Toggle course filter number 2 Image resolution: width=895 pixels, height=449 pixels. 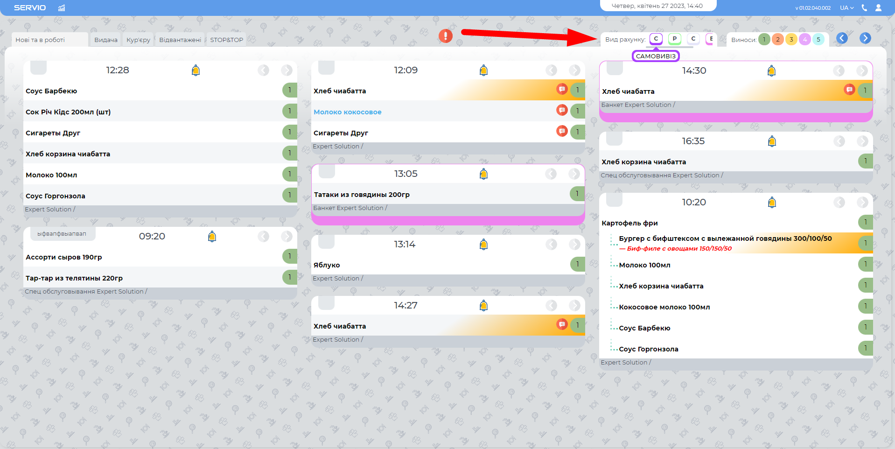[x=778, y=40]
